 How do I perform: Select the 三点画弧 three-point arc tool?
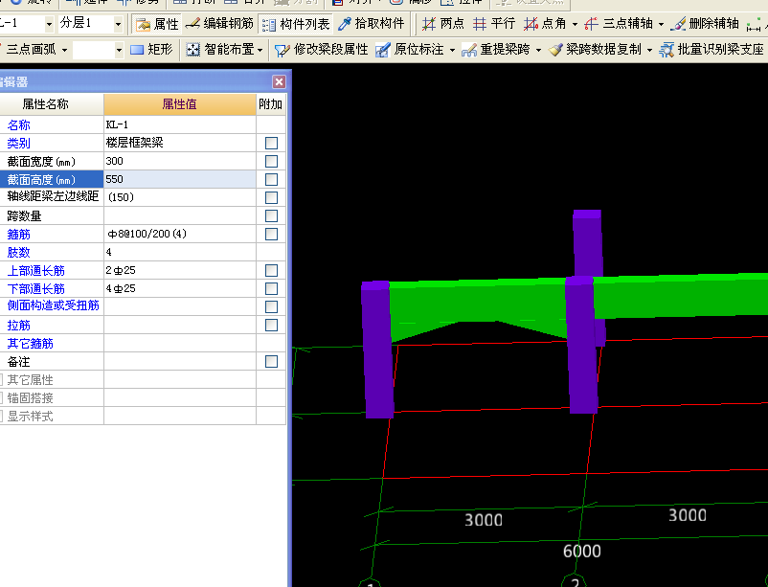coord(29,50)
